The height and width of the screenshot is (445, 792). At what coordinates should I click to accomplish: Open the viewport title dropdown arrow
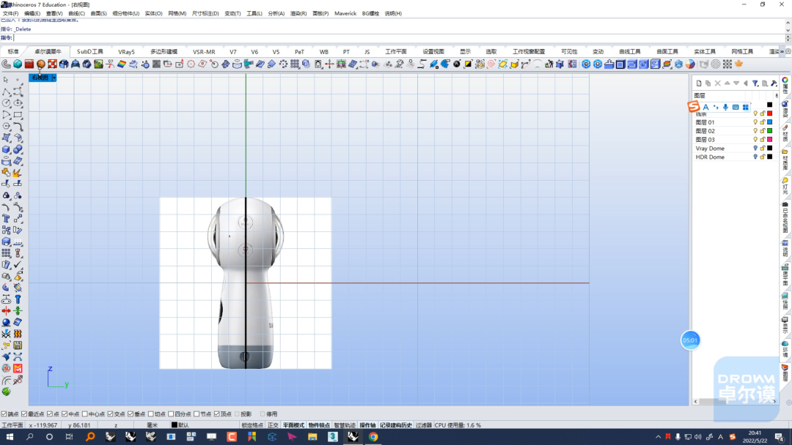(x=54, y=78)
